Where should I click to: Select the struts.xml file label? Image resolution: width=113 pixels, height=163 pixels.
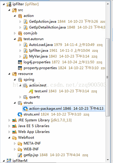coord(32,115)
